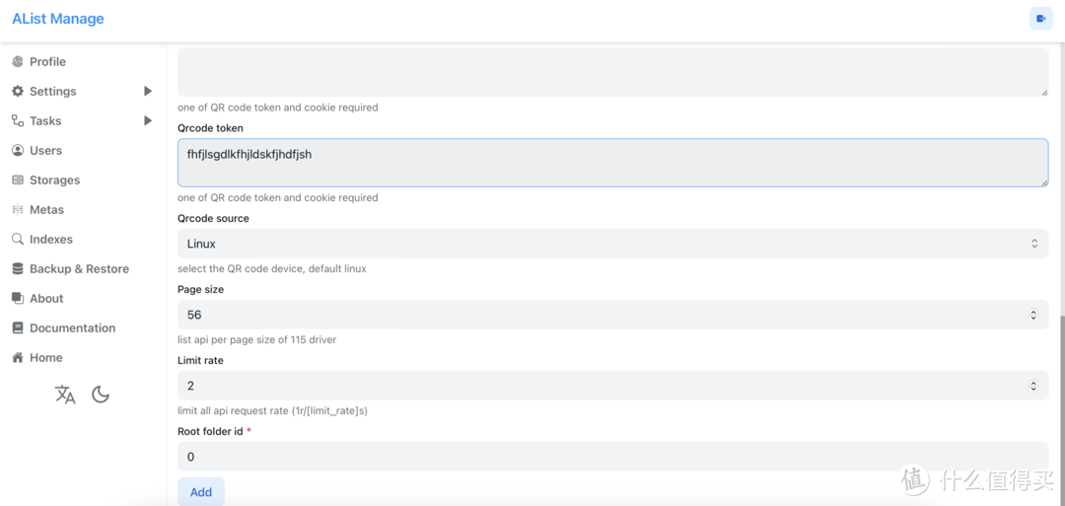Expand the Settings submenu arrow

148,91
